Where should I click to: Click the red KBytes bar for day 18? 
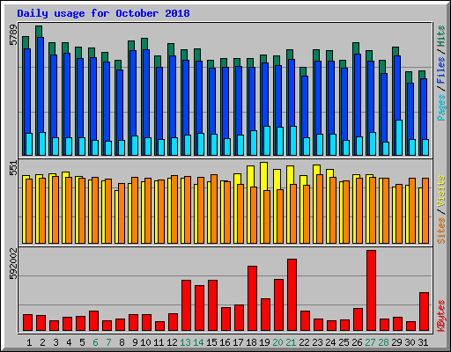coord(252,298)
